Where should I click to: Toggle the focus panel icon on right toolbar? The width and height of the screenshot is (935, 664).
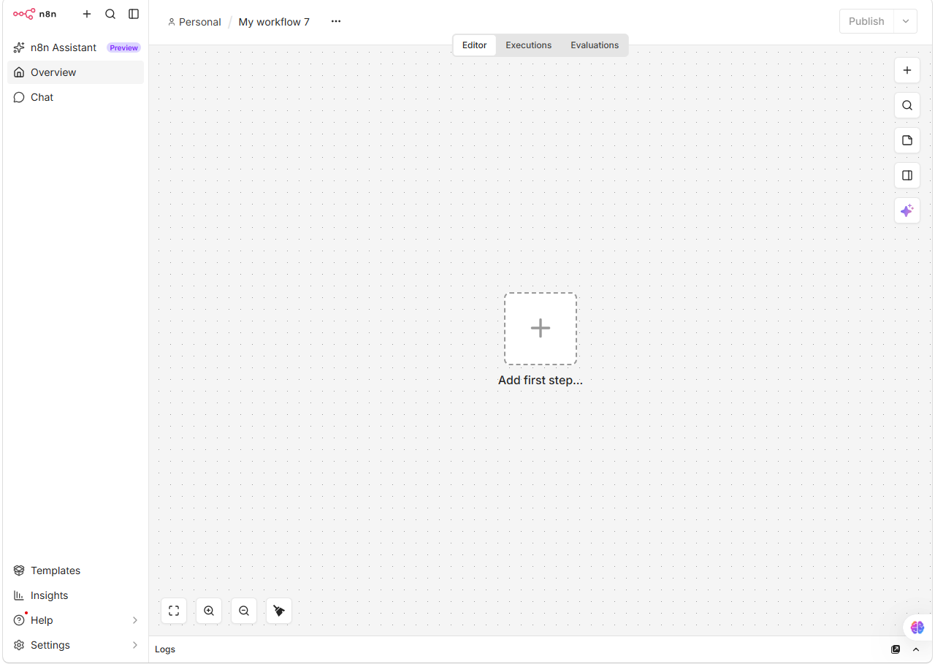click(x=907, y=175)
